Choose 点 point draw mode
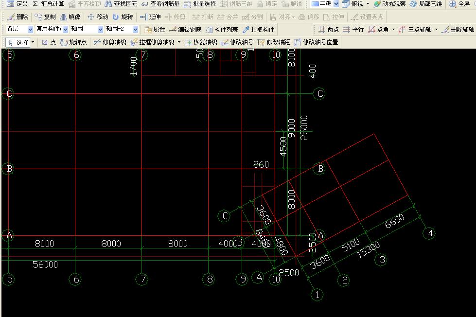This screenshot has height=317, width=476. pyautogui.click(x=49, y=42)
